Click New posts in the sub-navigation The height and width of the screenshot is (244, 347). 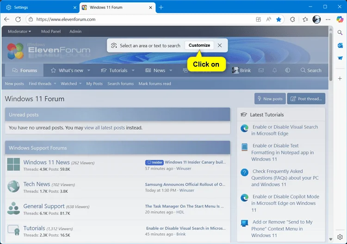click(14, 83)
